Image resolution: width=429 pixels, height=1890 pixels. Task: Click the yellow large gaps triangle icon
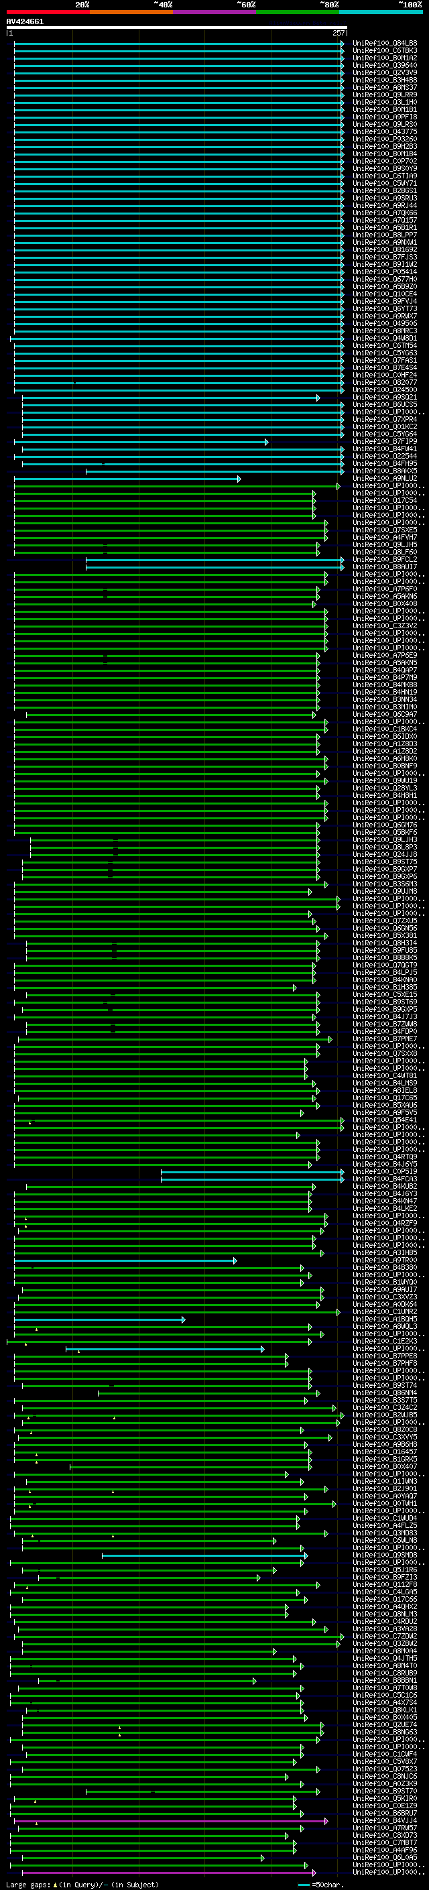click(55, 1884)
